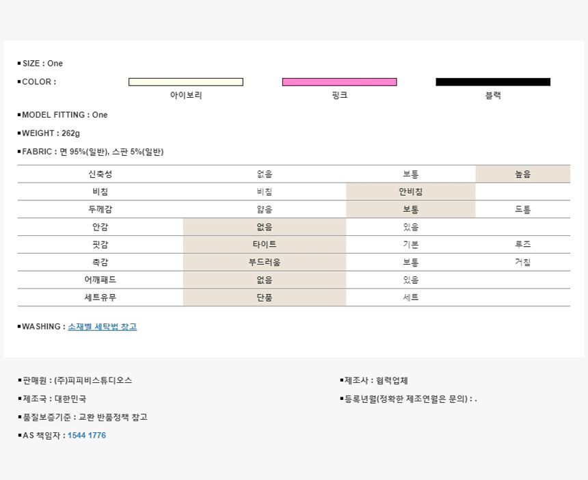588x480 pixels.
Task: Click the 두께감 row label
Action: coord(100,210)
